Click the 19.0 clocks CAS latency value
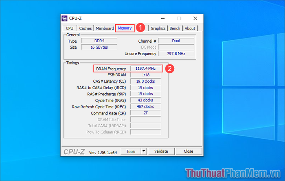 [x=146, y=81]
